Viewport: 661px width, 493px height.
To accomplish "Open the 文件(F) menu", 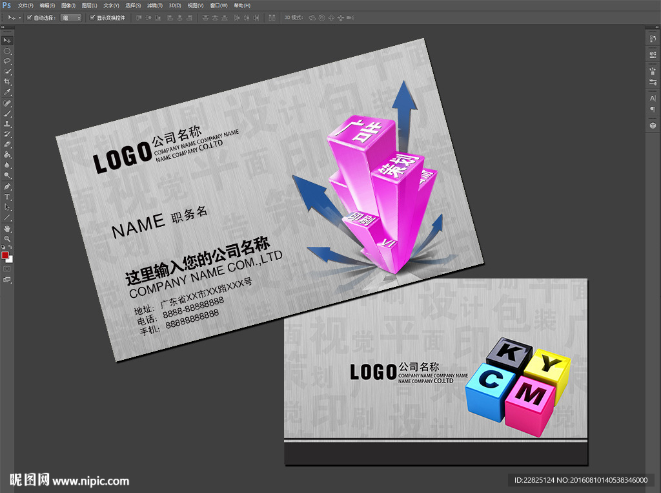I will click(x=26, y=5).
